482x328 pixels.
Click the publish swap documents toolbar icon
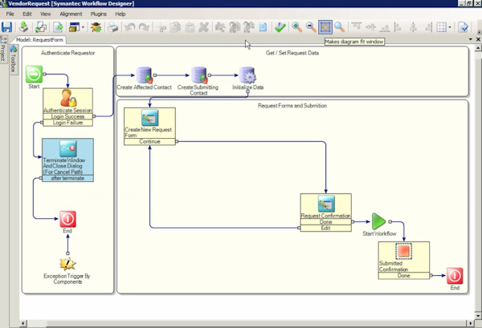coord(41,27)
